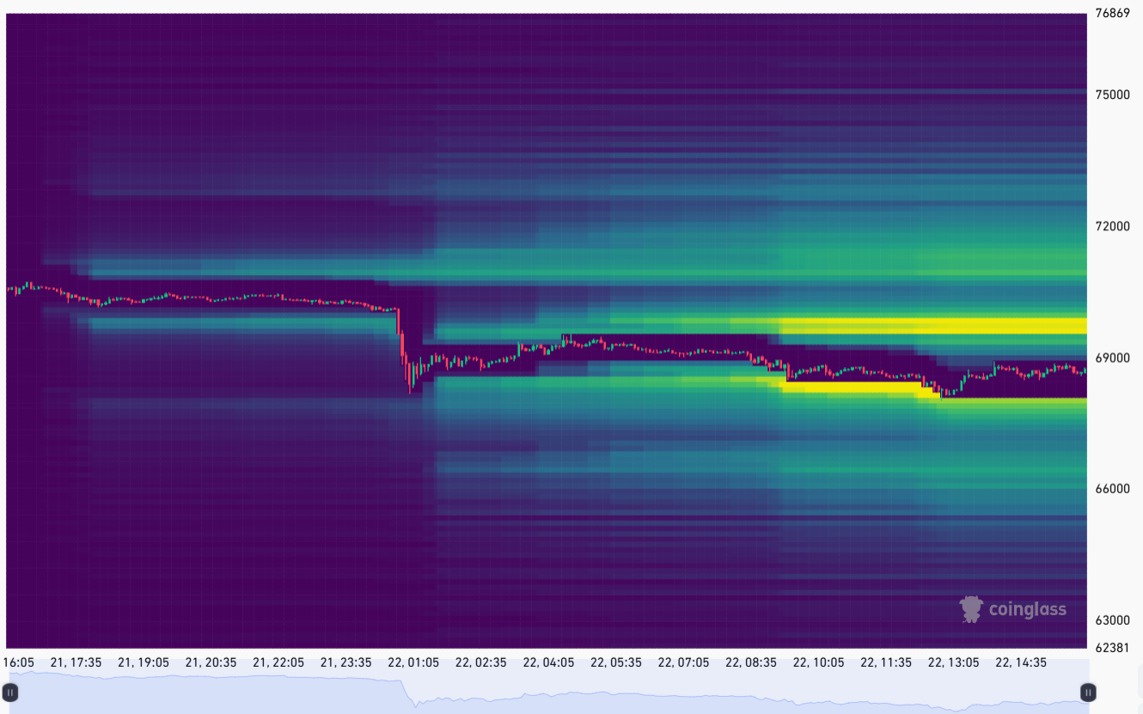The width and height of the screenshot is (1143, 714).
Task: Click the 72000 price axis label
Action: 1111,226
